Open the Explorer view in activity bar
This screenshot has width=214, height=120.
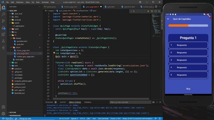coord(3,8)
